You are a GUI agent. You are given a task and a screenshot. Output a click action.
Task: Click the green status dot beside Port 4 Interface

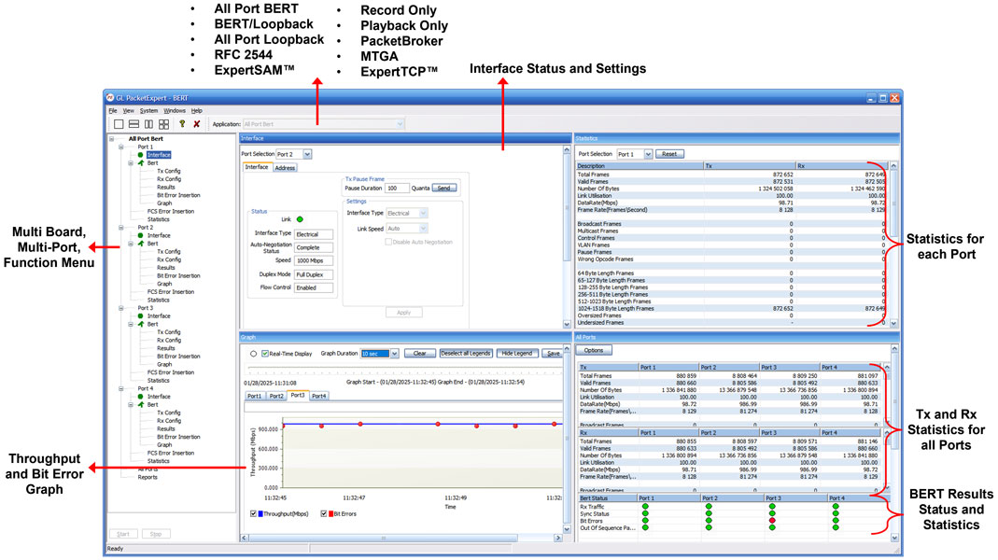coord(141,397)
